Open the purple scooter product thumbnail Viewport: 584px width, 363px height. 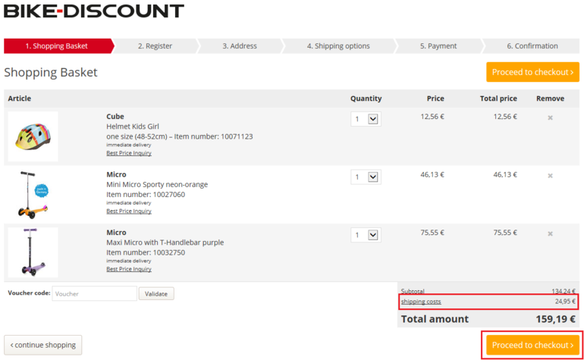(33, 252)
